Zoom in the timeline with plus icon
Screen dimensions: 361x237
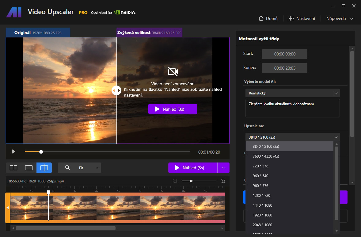223,181
